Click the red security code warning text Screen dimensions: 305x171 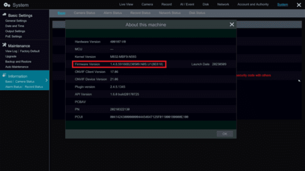point(254,75)
